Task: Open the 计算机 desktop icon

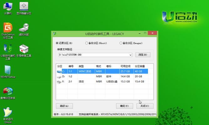Action: [x=8, y=8]
